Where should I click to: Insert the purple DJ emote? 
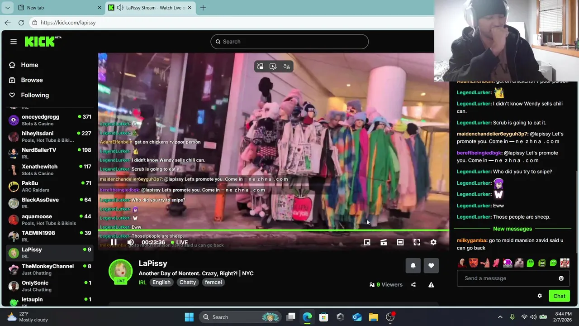(508, 263)
